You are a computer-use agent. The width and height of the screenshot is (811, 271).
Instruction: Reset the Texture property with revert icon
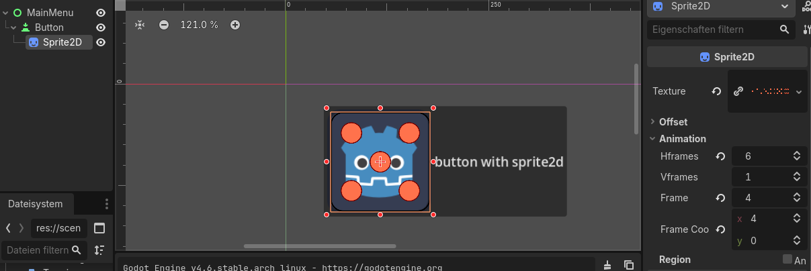(x=717, y=91)
